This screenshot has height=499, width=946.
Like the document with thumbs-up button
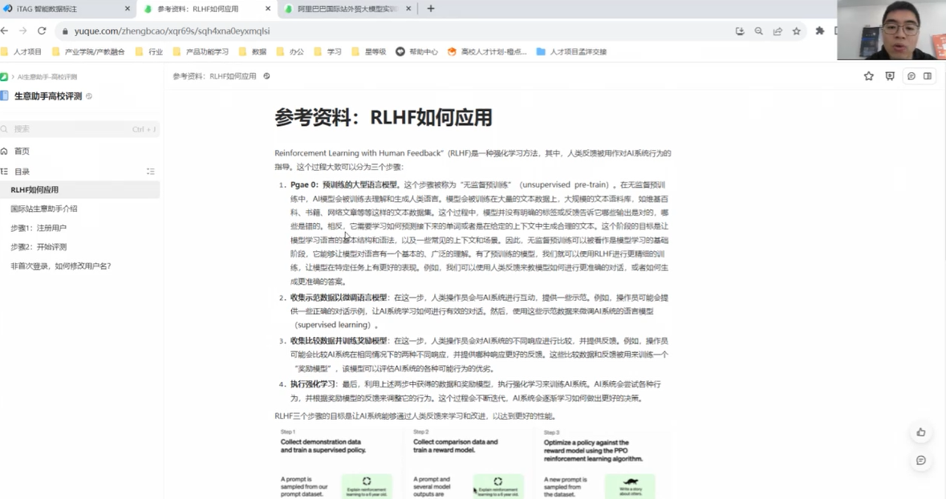pos(920,432)
